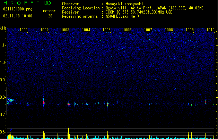Click the 0.9 frequency axis label
The image size is (218, 139).
(x=3, y=80)
